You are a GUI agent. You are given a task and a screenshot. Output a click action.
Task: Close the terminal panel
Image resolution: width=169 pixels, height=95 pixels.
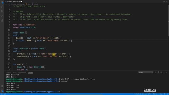167,72
